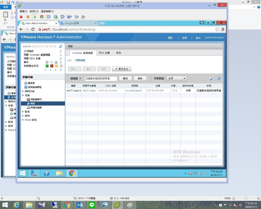Screen dimensions: 261x209
Task: Open Server Manager in guest taskbar
Action: (x=34, y=173)
